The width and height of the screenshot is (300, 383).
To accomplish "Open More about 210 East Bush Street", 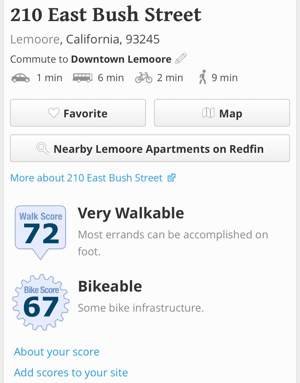I will coord(86,178).
